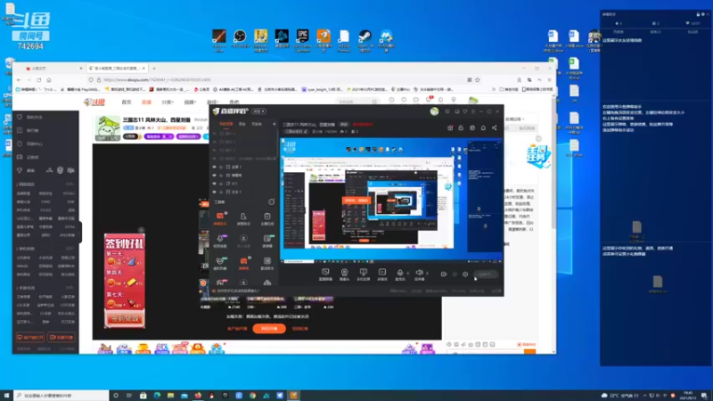Open Steam desktop shortcut
The height and width of the screenshot is (401, 713).
click(365, 40)
